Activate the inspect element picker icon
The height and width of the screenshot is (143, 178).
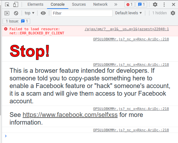pyautogui.click(x=7, y=4)
